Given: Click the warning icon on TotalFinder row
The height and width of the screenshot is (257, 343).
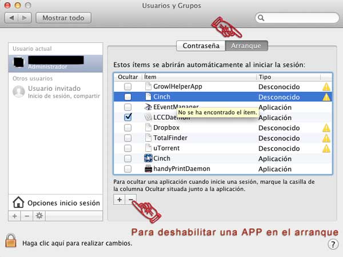Looking at the screenshot, I should click(x=326, y=138).
